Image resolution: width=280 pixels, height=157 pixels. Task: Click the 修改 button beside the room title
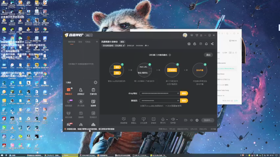[122, 42]
